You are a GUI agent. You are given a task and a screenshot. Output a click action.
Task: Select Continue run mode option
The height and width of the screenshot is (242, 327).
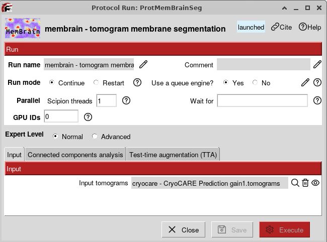click(67, 83)
